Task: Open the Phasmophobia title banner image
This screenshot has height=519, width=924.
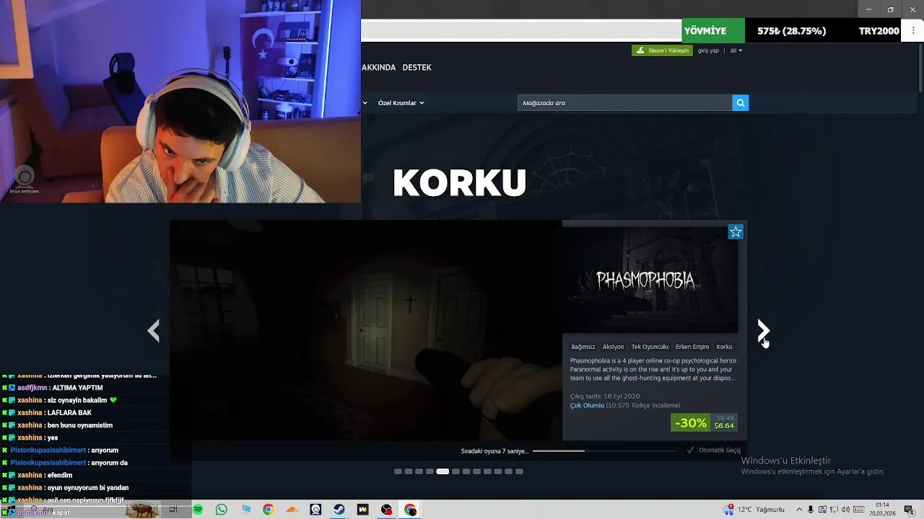Action: (650, 280)
